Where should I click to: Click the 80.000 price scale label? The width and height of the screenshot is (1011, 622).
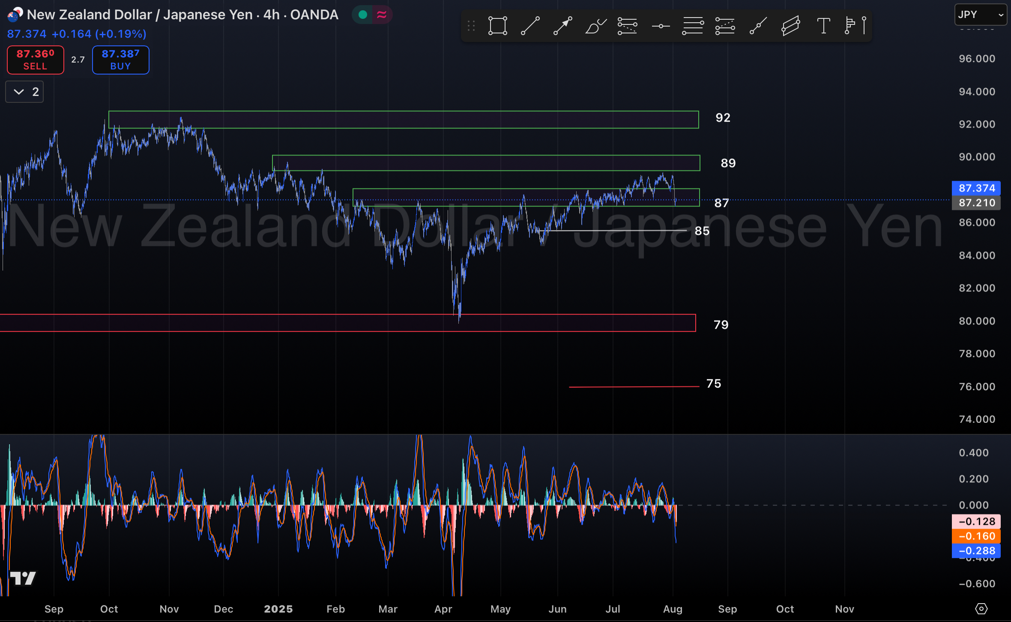977,321
